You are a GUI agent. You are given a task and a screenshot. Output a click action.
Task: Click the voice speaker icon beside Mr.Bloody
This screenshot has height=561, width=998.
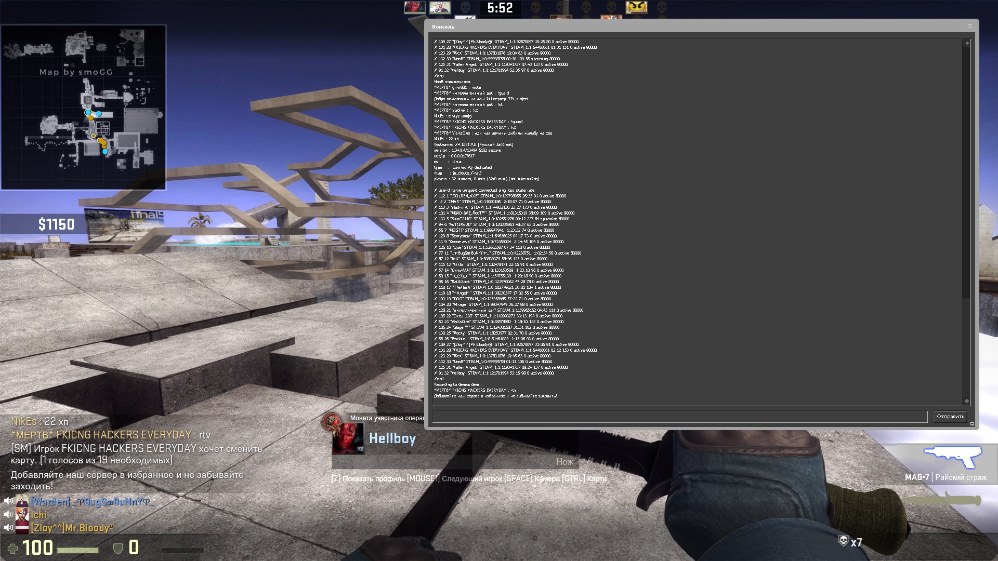pyautogui.click(x=8, y=528)
